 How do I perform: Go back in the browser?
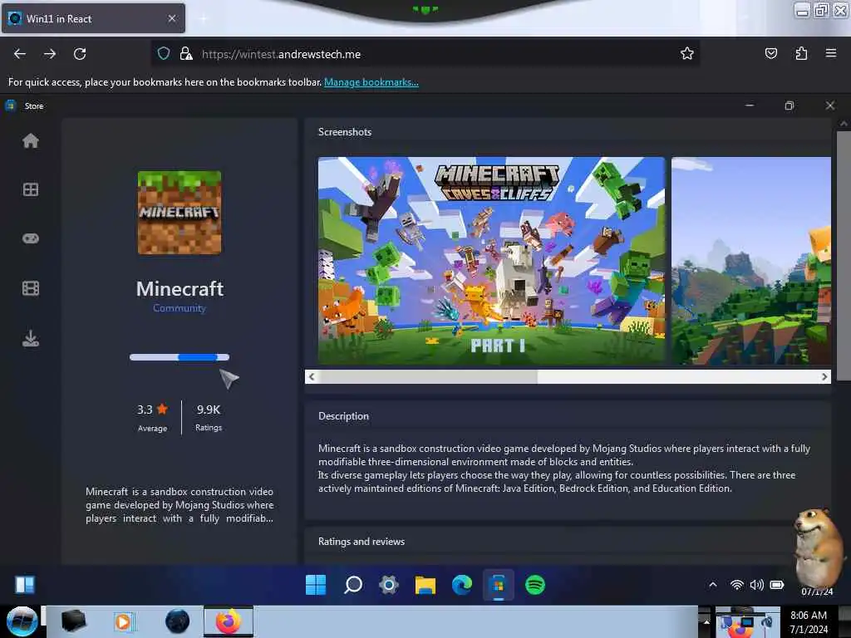click(x=20, y=54)
